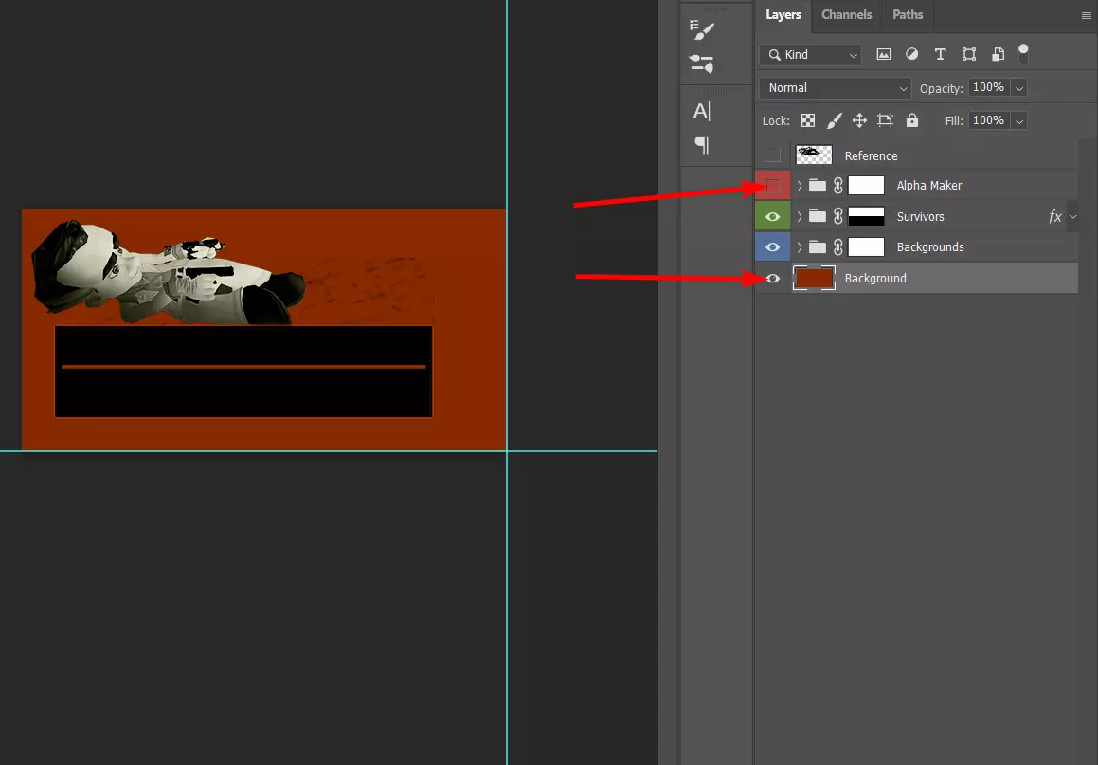Hide the Survivors group
This screenshot has width=1098, height=765.
[772, 216]
